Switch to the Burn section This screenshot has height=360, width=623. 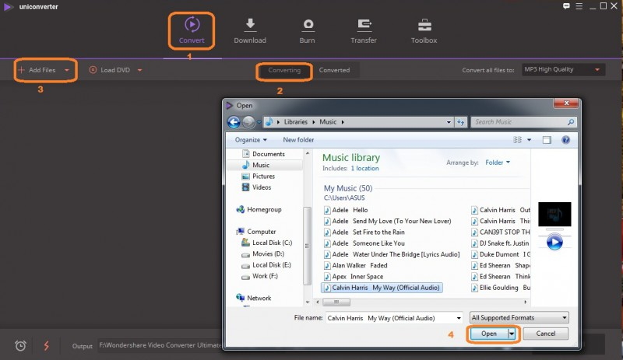(307, 31)
